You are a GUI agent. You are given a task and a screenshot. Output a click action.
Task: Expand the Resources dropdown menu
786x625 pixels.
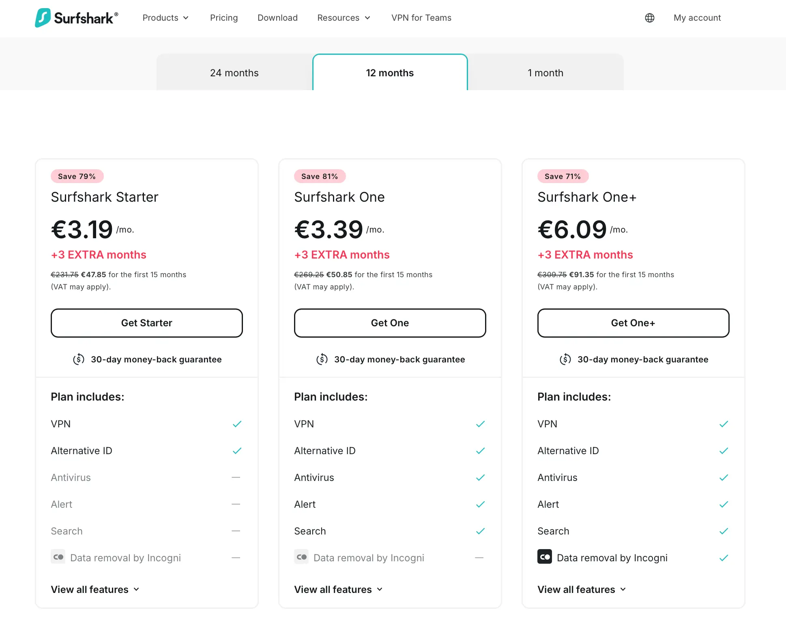(x=344, y=18)
